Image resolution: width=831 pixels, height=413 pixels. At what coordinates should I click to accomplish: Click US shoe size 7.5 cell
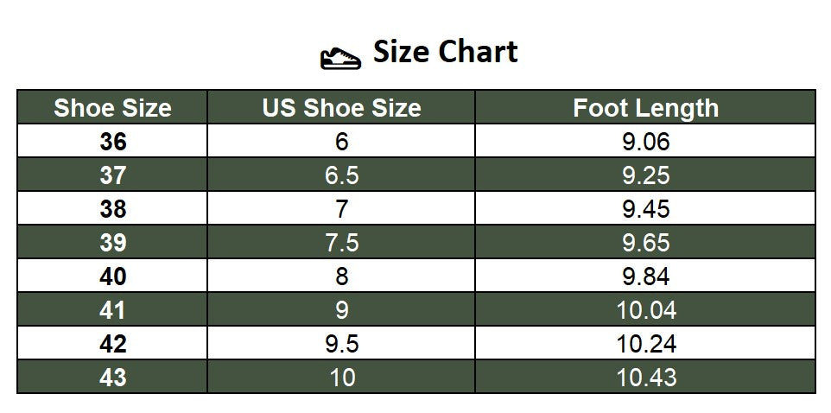[341, 242]
